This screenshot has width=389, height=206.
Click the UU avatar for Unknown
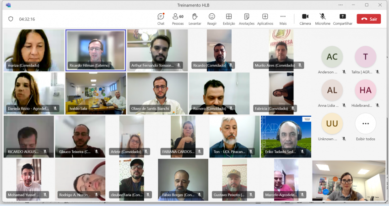[332, 124]
